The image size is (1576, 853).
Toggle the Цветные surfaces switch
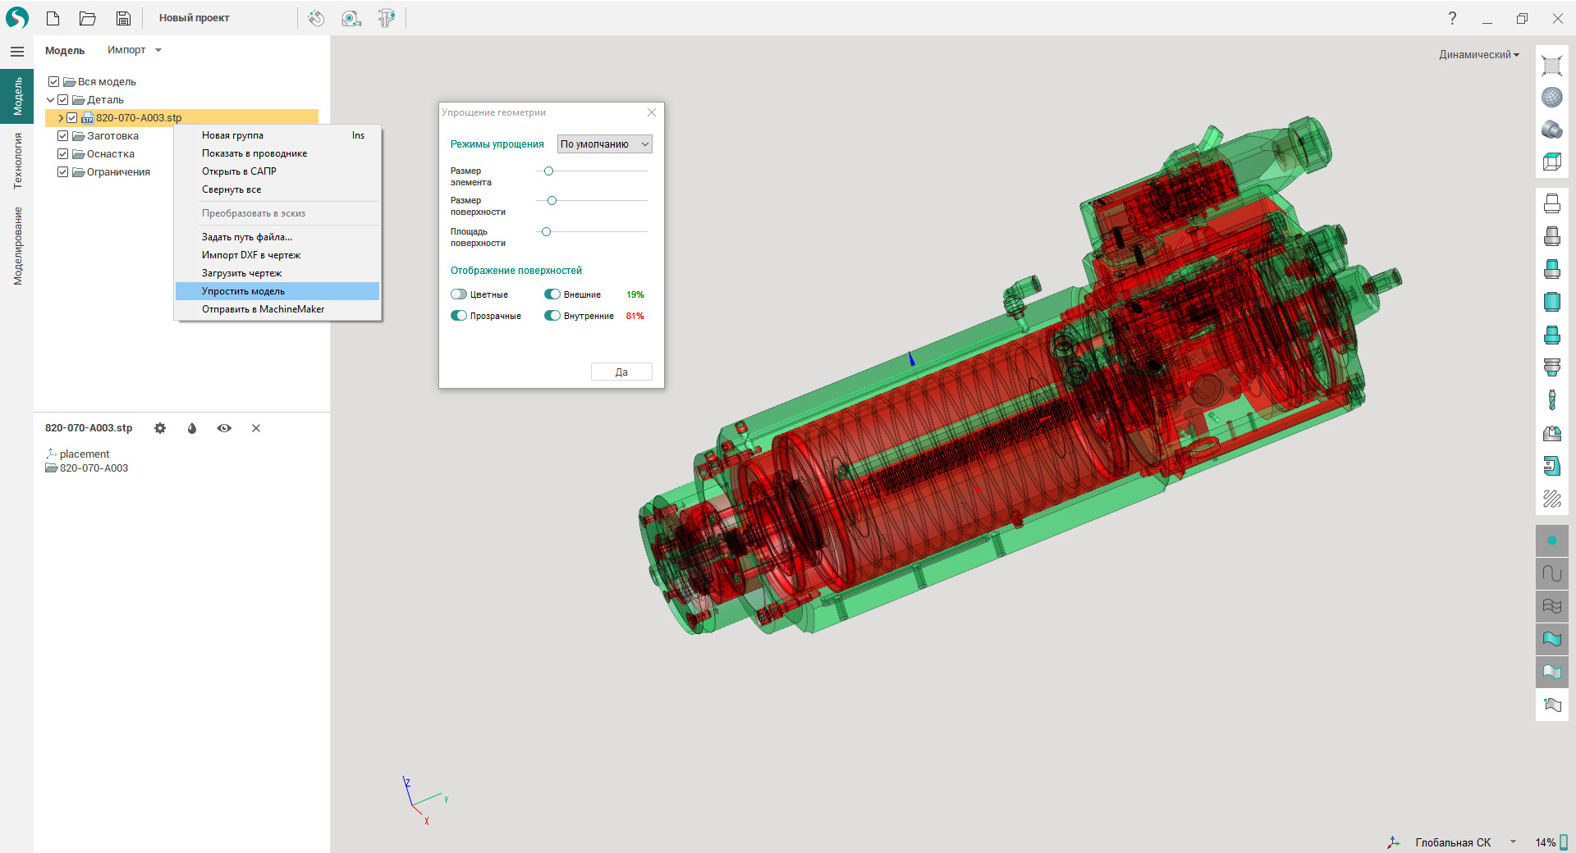(459, 294)
